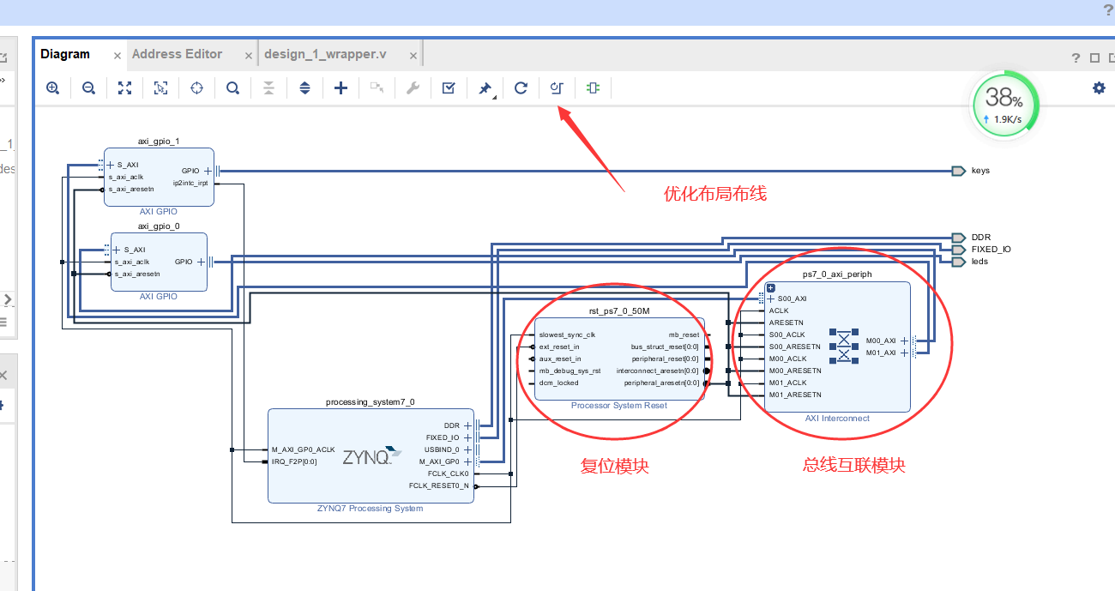
Task: Expand M01_AXI interface on ps7_0_axi_periph
Action: tap(904, 353)
